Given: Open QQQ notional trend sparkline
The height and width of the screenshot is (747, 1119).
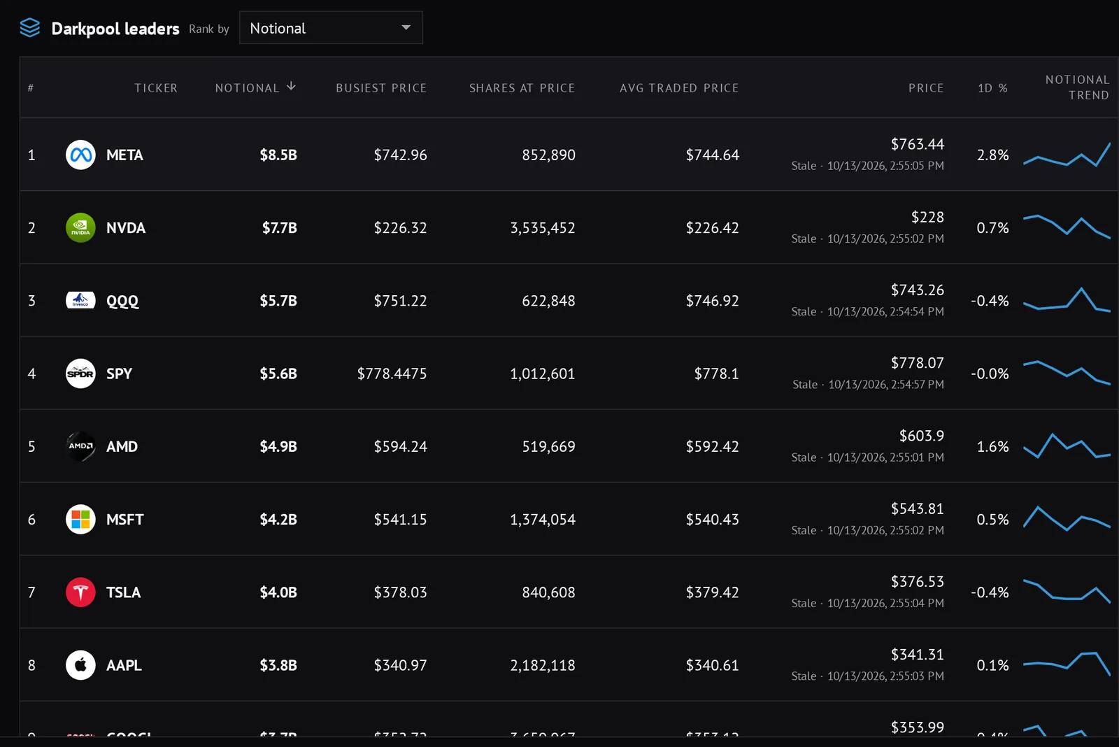Looking at the screenshot, I should coord(1067,299).
